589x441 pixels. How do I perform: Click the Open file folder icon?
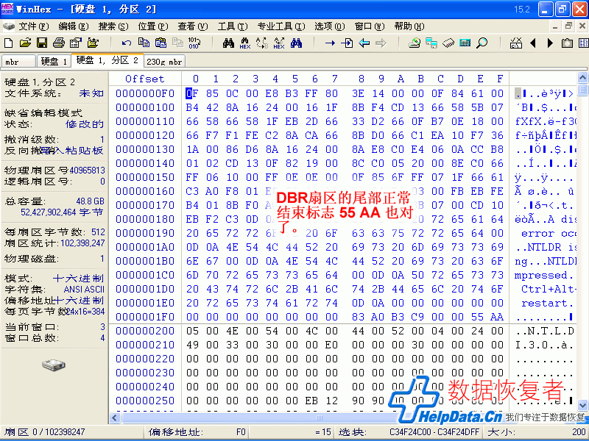coord(25,43)
